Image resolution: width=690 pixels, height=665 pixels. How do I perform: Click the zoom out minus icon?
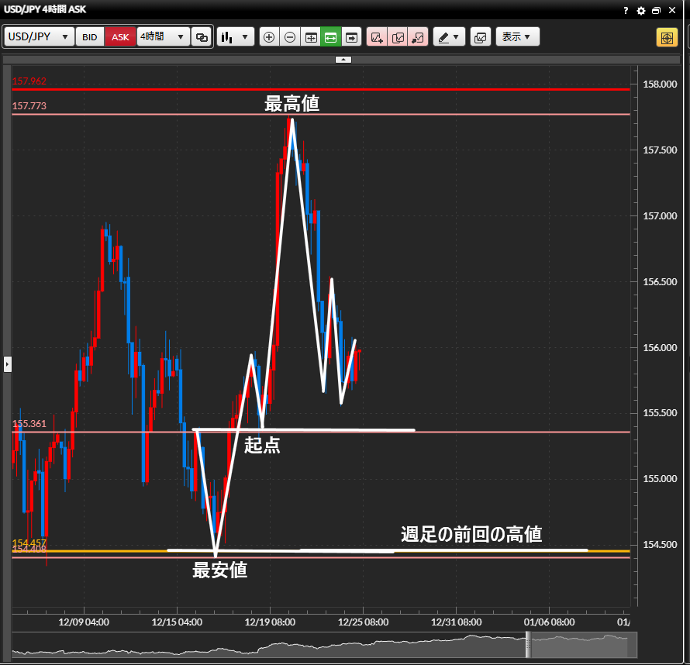pos(290,37)
